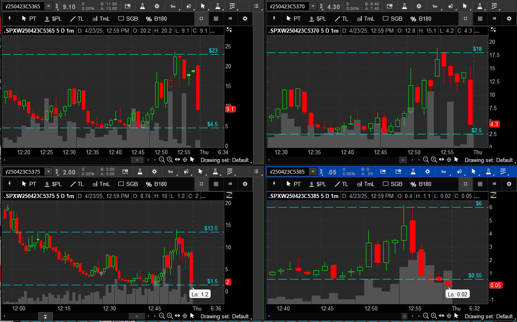Open drawing pointer tool menu in C5365 panel
The image size is (517, 322).
pos(202,6)
